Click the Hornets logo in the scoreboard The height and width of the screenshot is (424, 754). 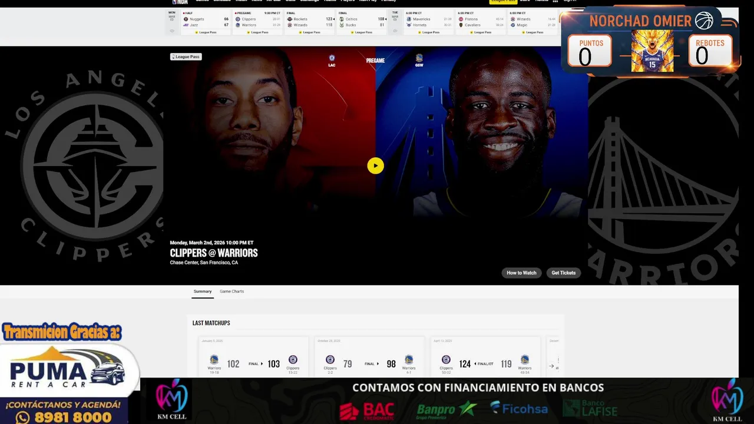click(409, 25)
